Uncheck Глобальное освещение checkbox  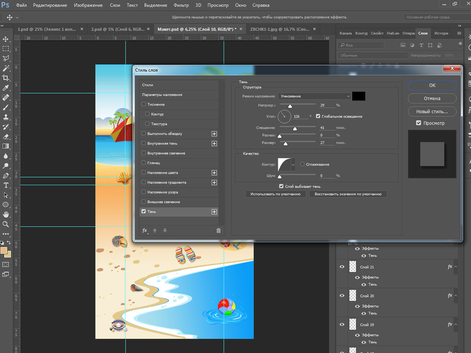318,116
